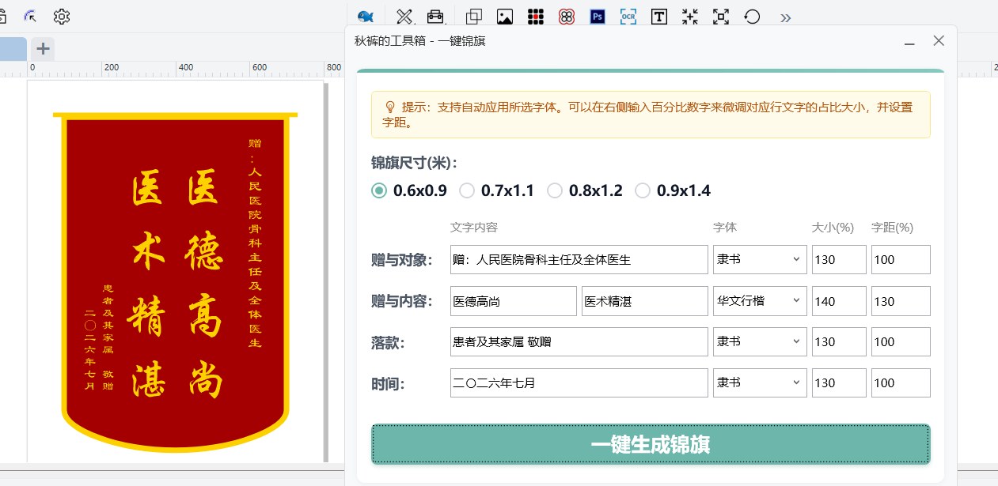Open the settings gear in top toolbar
This screenshot has height=486, width=998.
62,16
